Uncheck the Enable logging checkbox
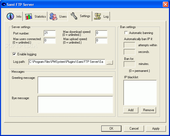This screenshot has width=170, height=136. tap(14, 54)
